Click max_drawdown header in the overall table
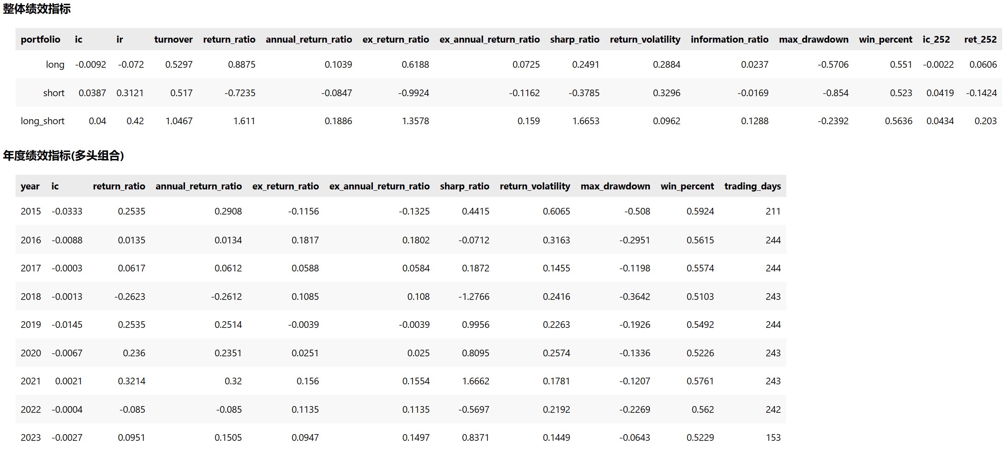 [814, 39]
